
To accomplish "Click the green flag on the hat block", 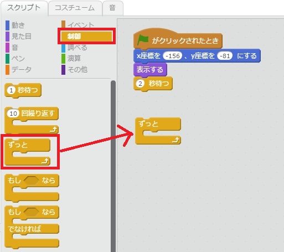I will [x=143, y=40].
